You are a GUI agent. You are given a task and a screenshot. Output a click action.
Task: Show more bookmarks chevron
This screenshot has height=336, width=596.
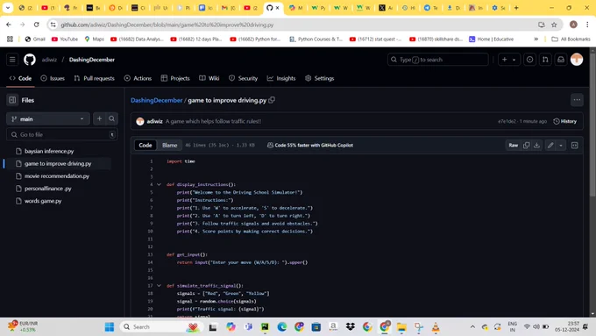[536, 39]
